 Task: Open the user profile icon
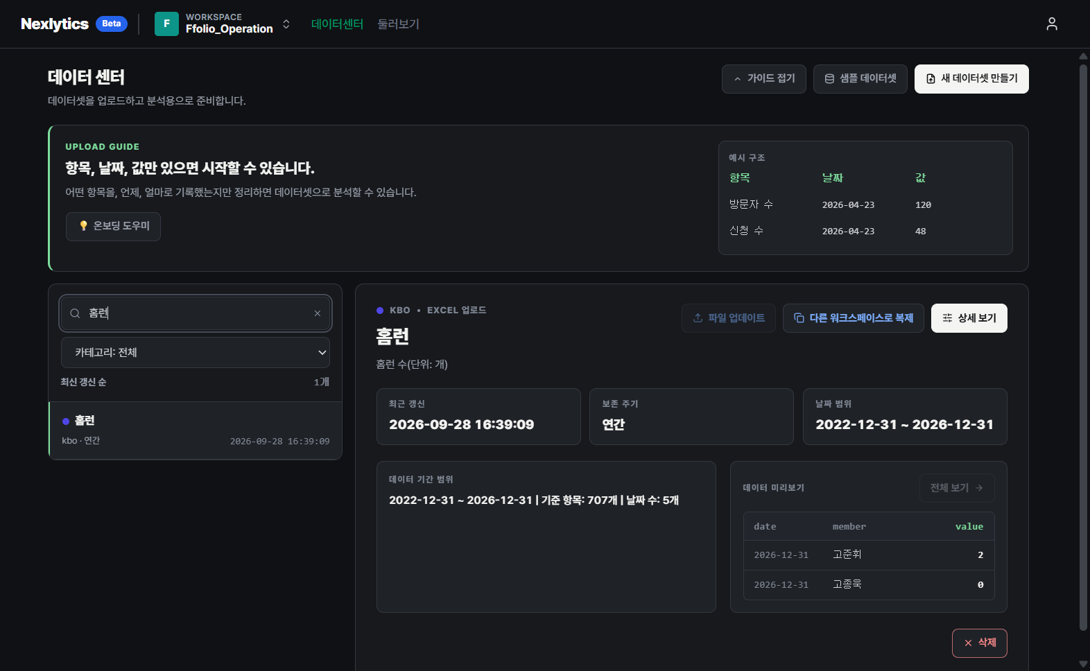pyautogui.click(x=1052, y=24)
